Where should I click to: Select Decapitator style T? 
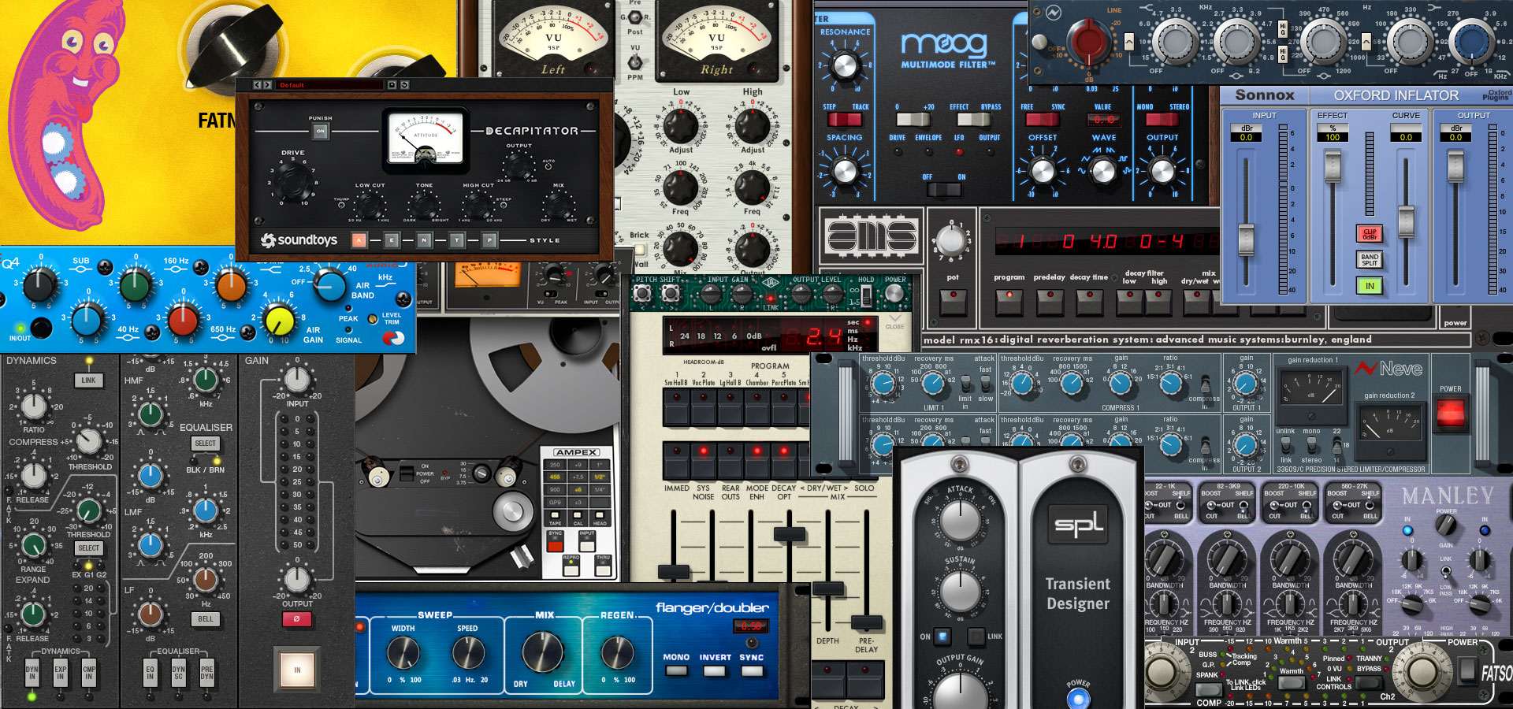tap(456, 240)
